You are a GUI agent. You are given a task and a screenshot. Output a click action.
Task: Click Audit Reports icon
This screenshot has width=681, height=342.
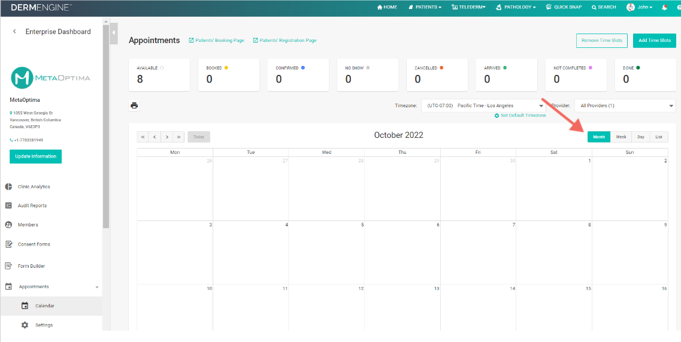coord(8,205)
